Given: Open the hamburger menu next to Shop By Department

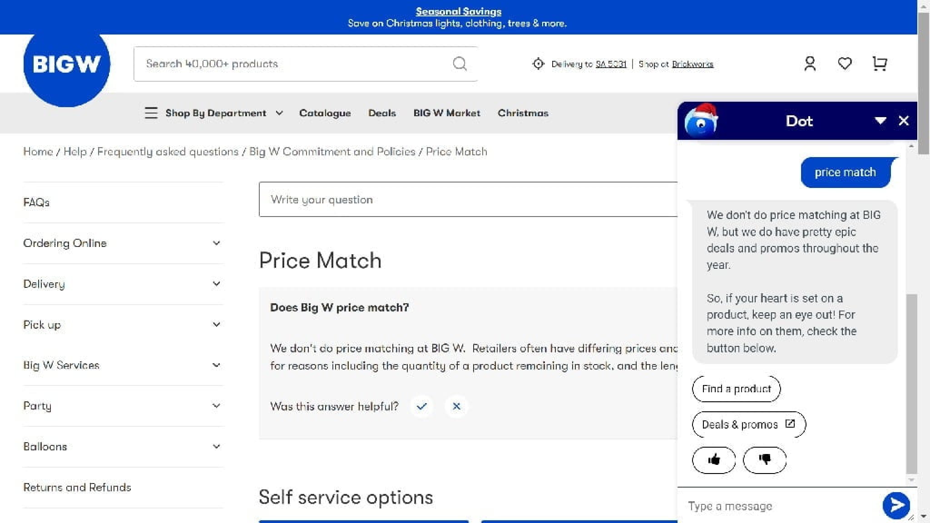Looking at the screenshot, I should pyautogui.click(x=151, y=113).
